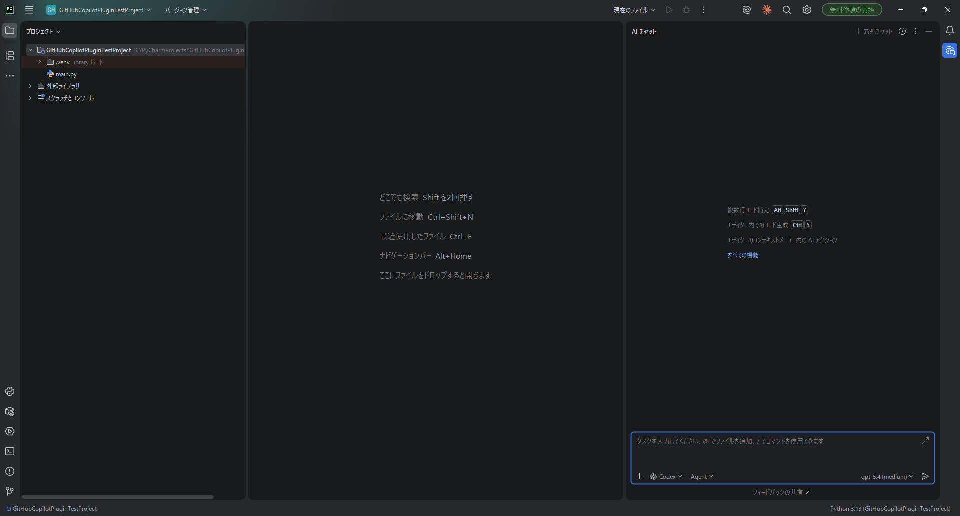Click the すべての機能 link
The image size is (960, 516).
coord(743,255)
